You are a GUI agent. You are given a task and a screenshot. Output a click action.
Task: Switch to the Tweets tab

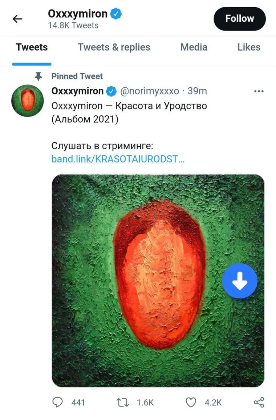pyautogui.click(x=32, y=47)
